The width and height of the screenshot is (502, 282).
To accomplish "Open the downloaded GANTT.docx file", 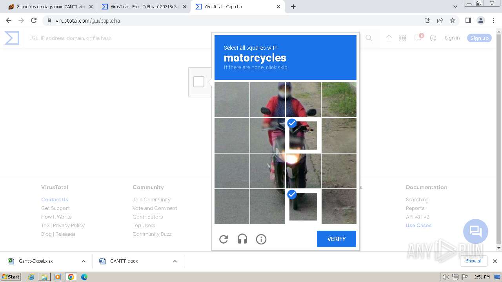I will tap(124, 261).
